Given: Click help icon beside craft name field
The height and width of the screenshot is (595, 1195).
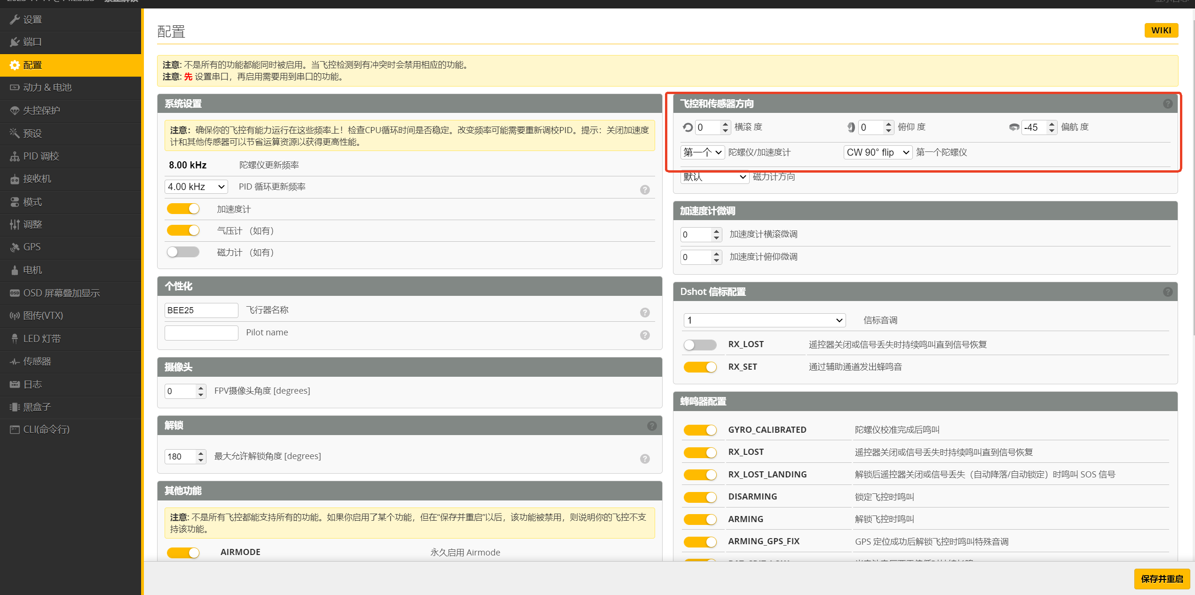Looking at the screenshot, I should 645,312.
